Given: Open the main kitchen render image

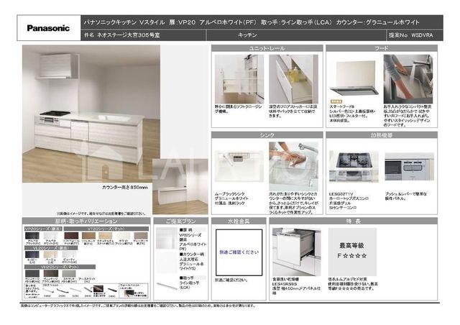Looking at the screenshot, I should point(91,114).
